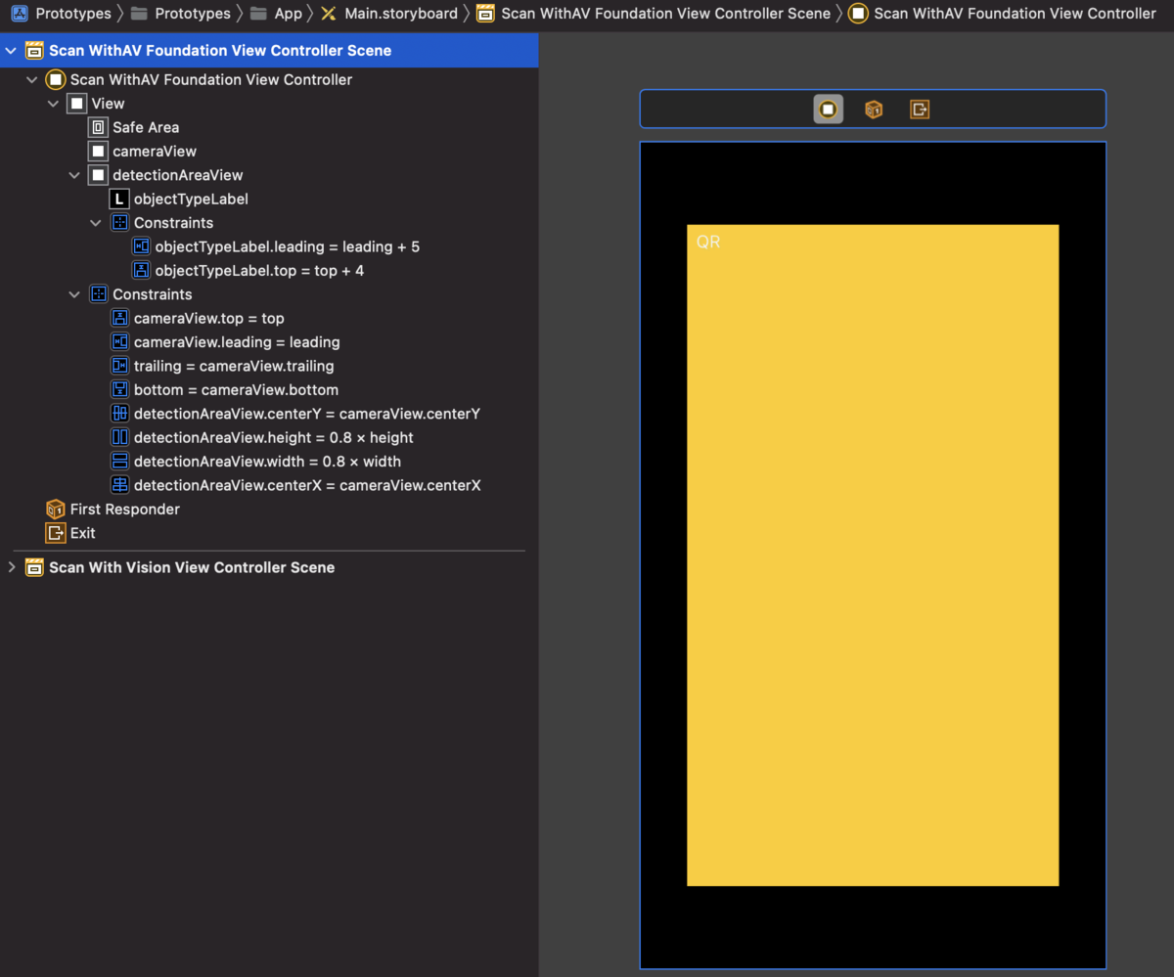Click the black camera view border on canvas
This screenshot has width=1174, height=977.
tap(873, 184)
